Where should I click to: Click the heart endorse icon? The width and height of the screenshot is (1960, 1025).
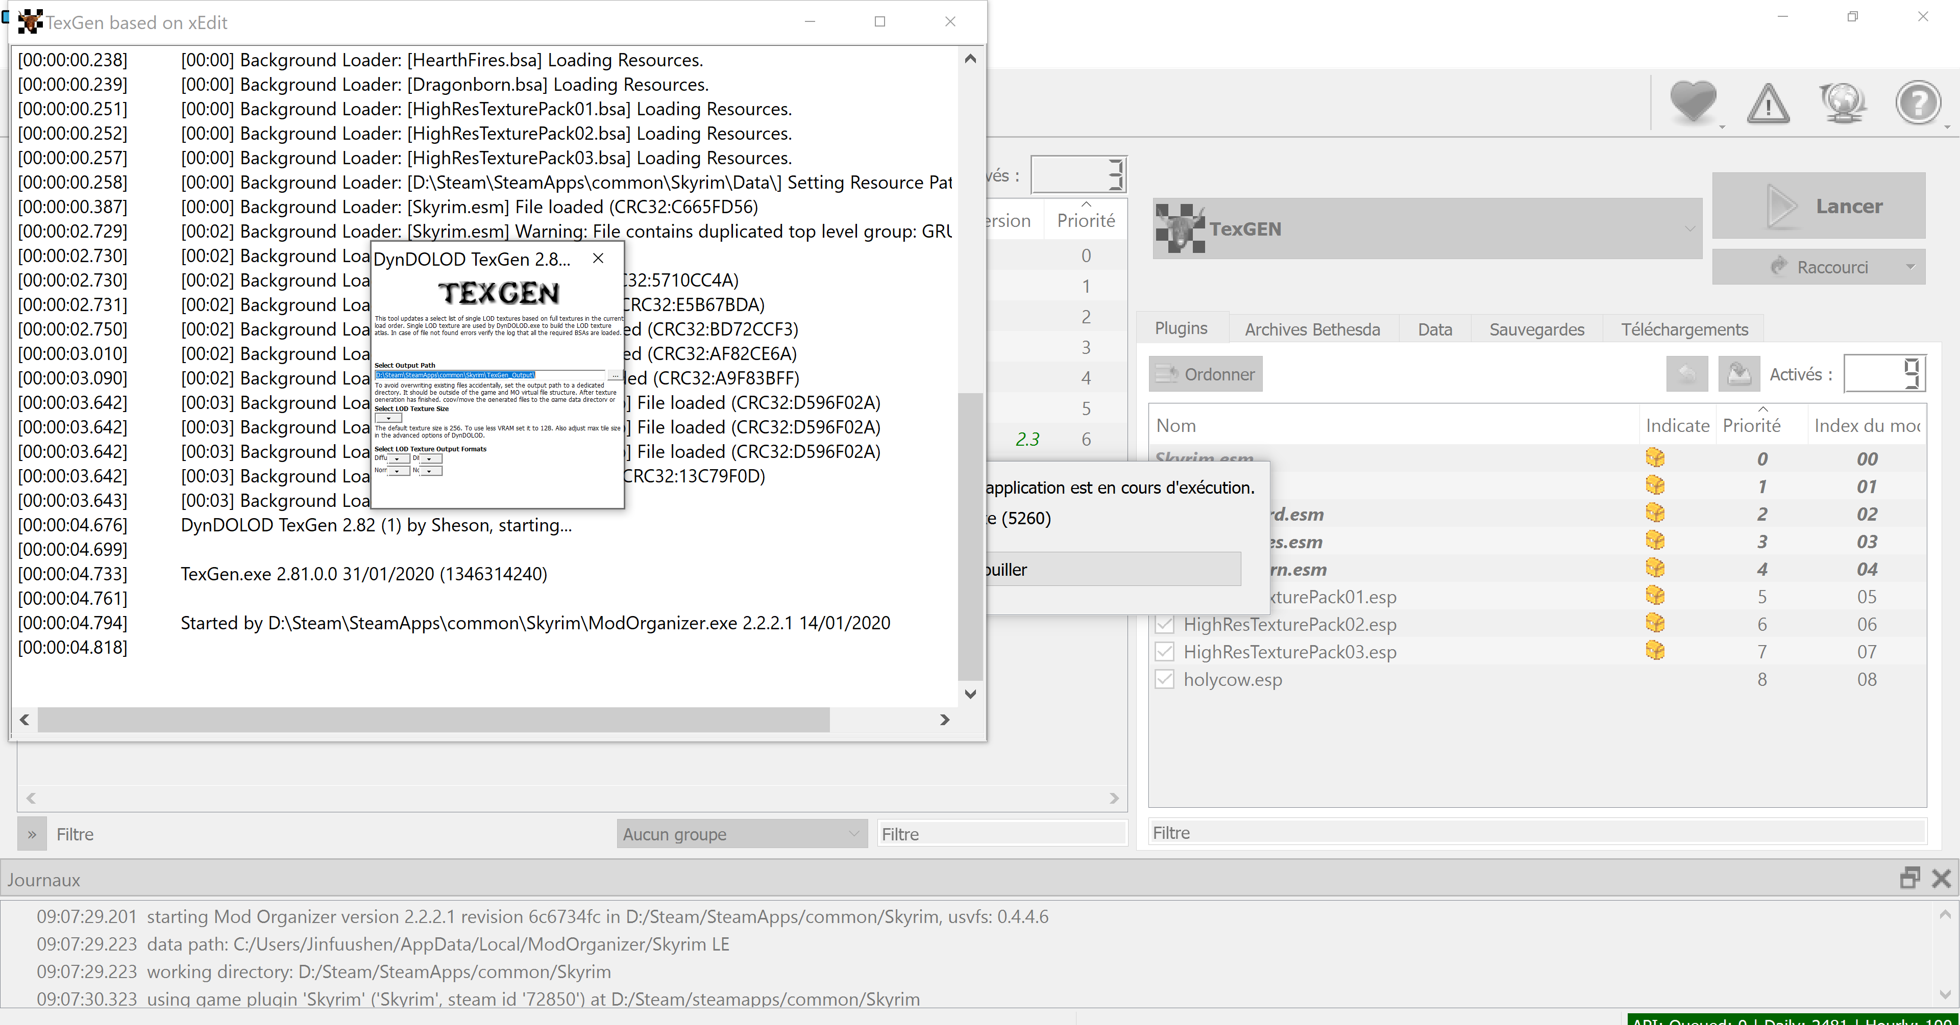(1692, 101)
